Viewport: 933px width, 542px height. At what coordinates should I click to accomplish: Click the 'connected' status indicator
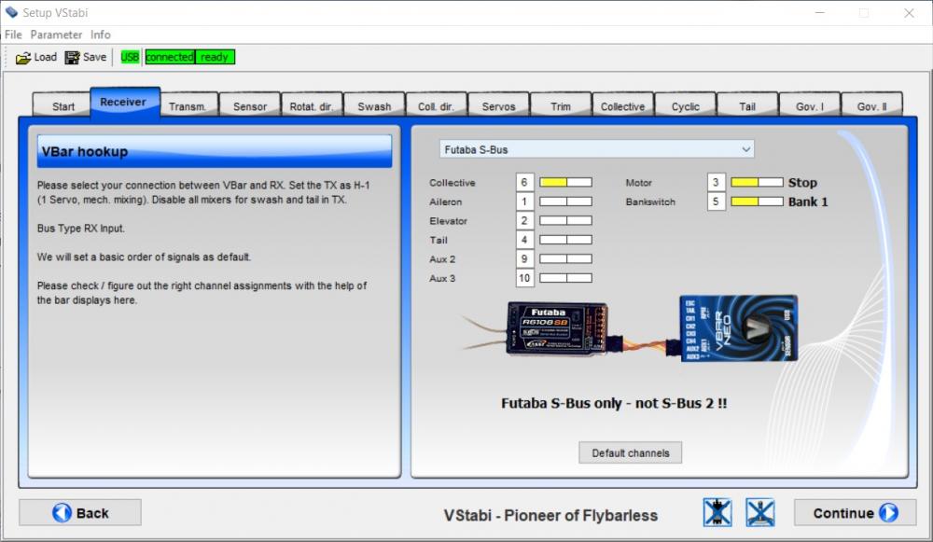point(170,57)
